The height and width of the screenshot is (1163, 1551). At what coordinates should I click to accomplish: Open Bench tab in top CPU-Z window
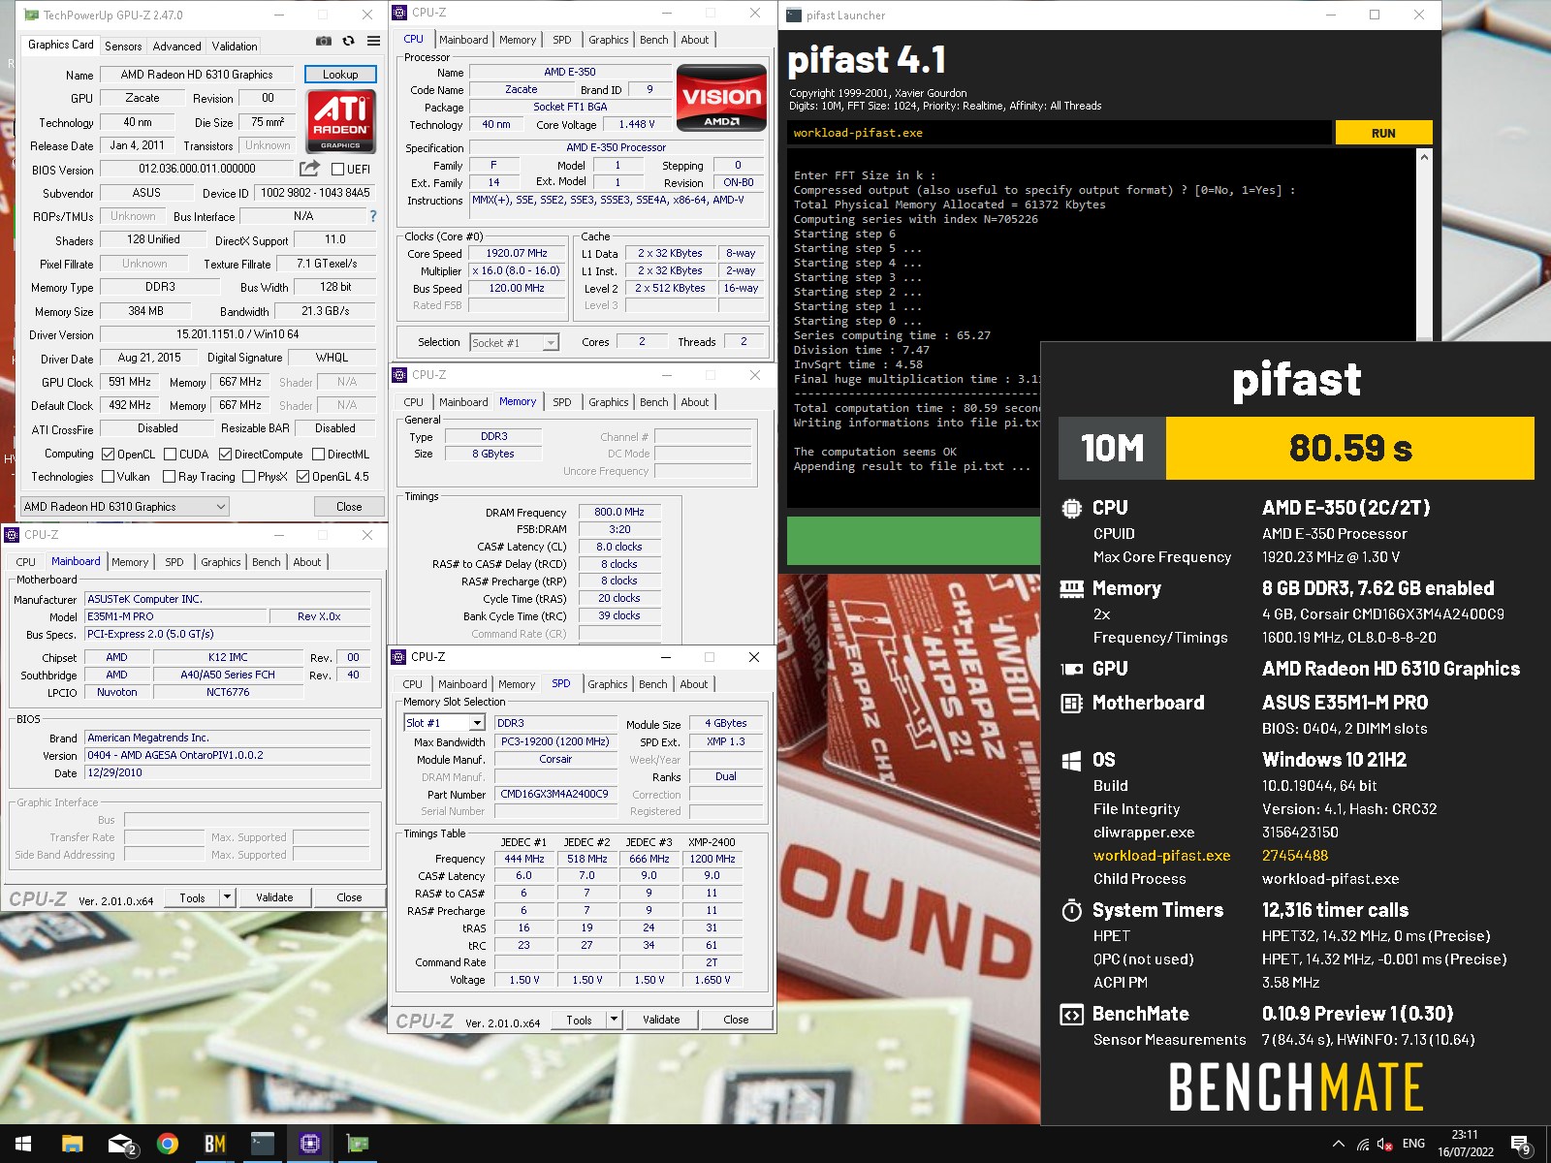[654, 40]
